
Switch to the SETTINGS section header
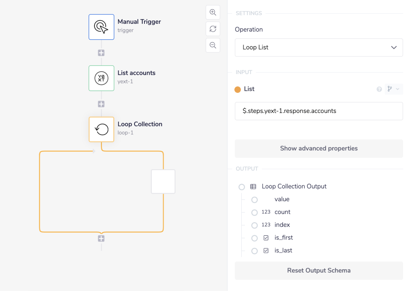248,13
